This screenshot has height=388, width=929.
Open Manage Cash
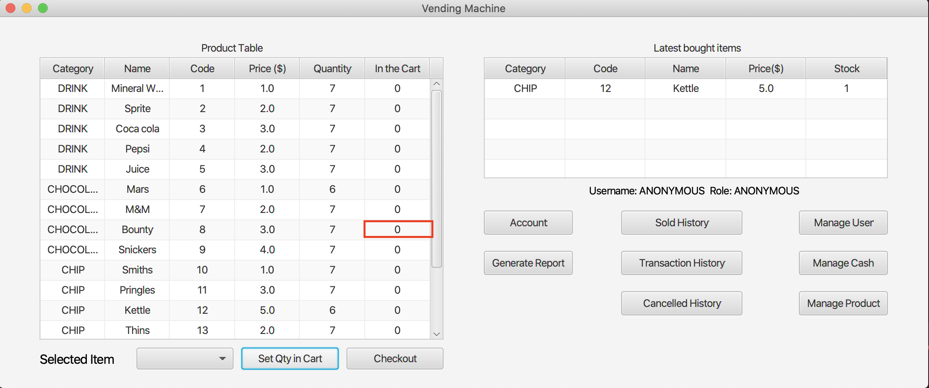843,263
